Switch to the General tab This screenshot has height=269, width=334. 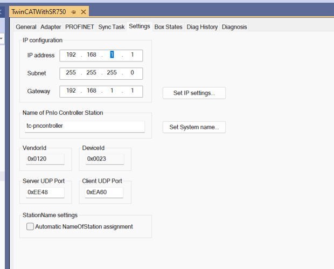click(26, 27)
